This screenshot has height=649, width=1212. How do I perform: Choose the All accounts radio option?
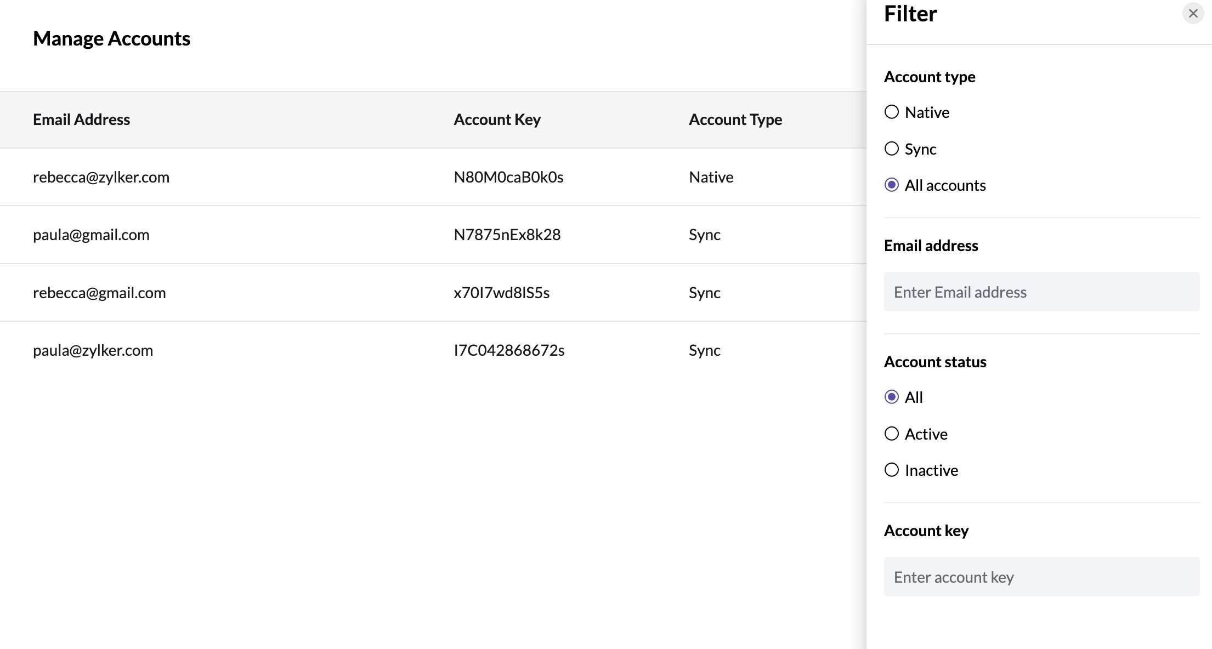892,185
